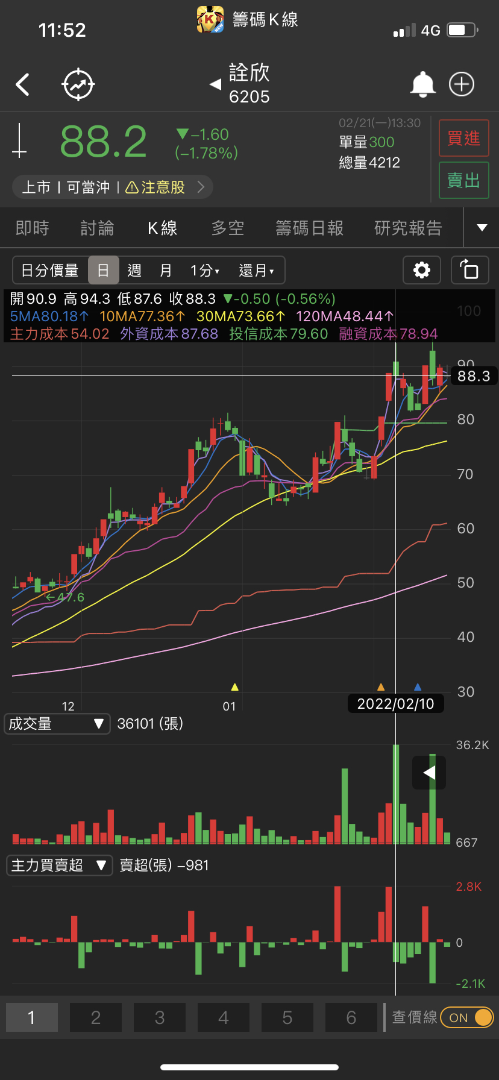Tap the rotate screen icon
Viewport: 499px width, 1080px height.
pyautogui.click(x=469, y=270)
